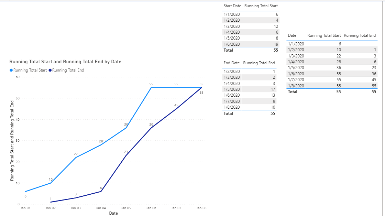Click Running Total End header in combined table

(x=360, y=35)
